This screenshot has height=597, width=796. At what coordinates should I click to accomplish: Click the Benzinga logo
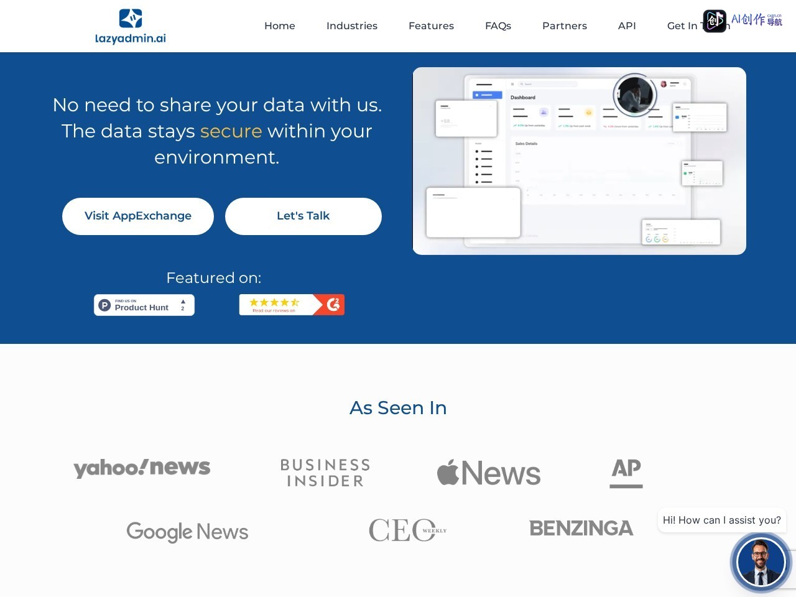point(581,529)
